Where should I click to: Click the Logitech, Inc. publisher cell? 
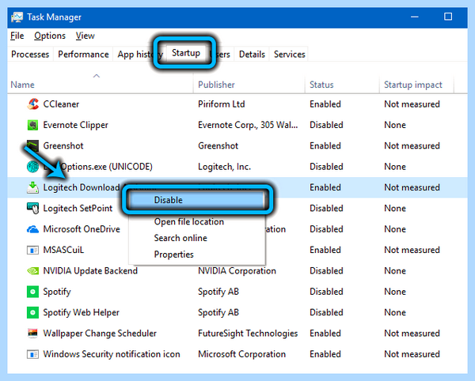224,167
